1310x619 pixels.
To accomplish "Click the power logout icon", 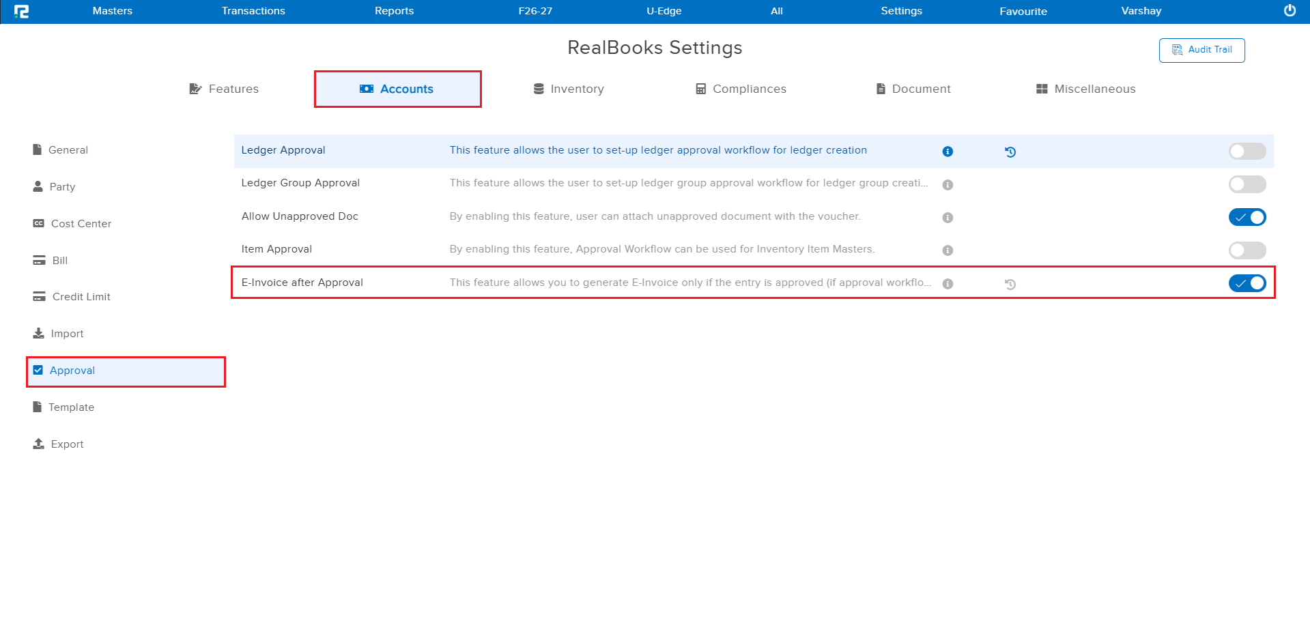I will tap(1290, 11).
